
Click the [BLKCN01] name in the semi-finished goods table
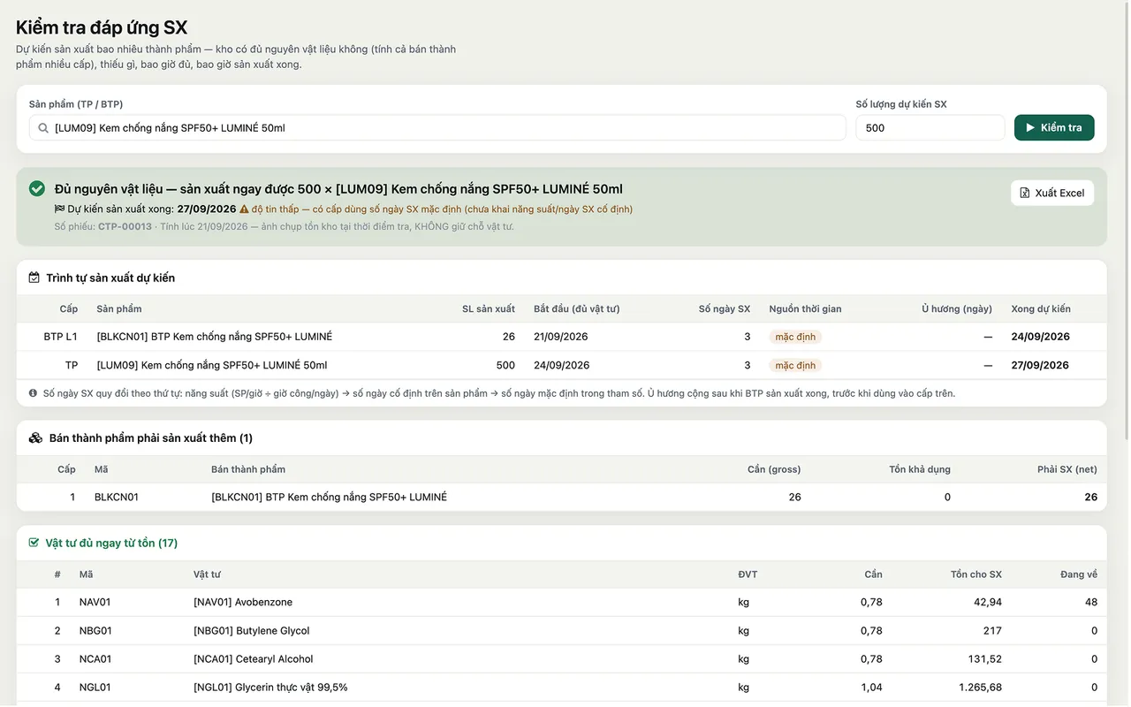click(329, 498)
